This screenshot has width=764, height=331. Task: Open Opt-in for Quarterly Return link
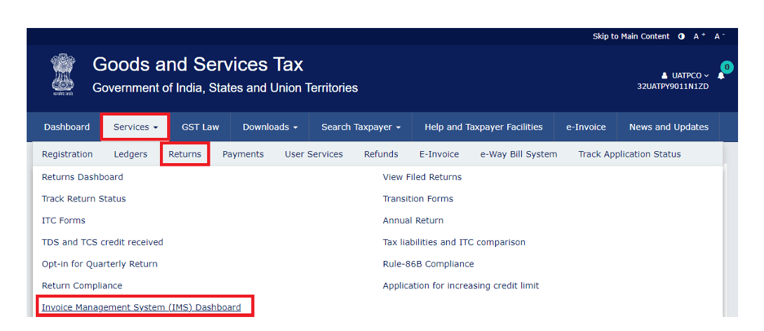click(x=100, y=264)
